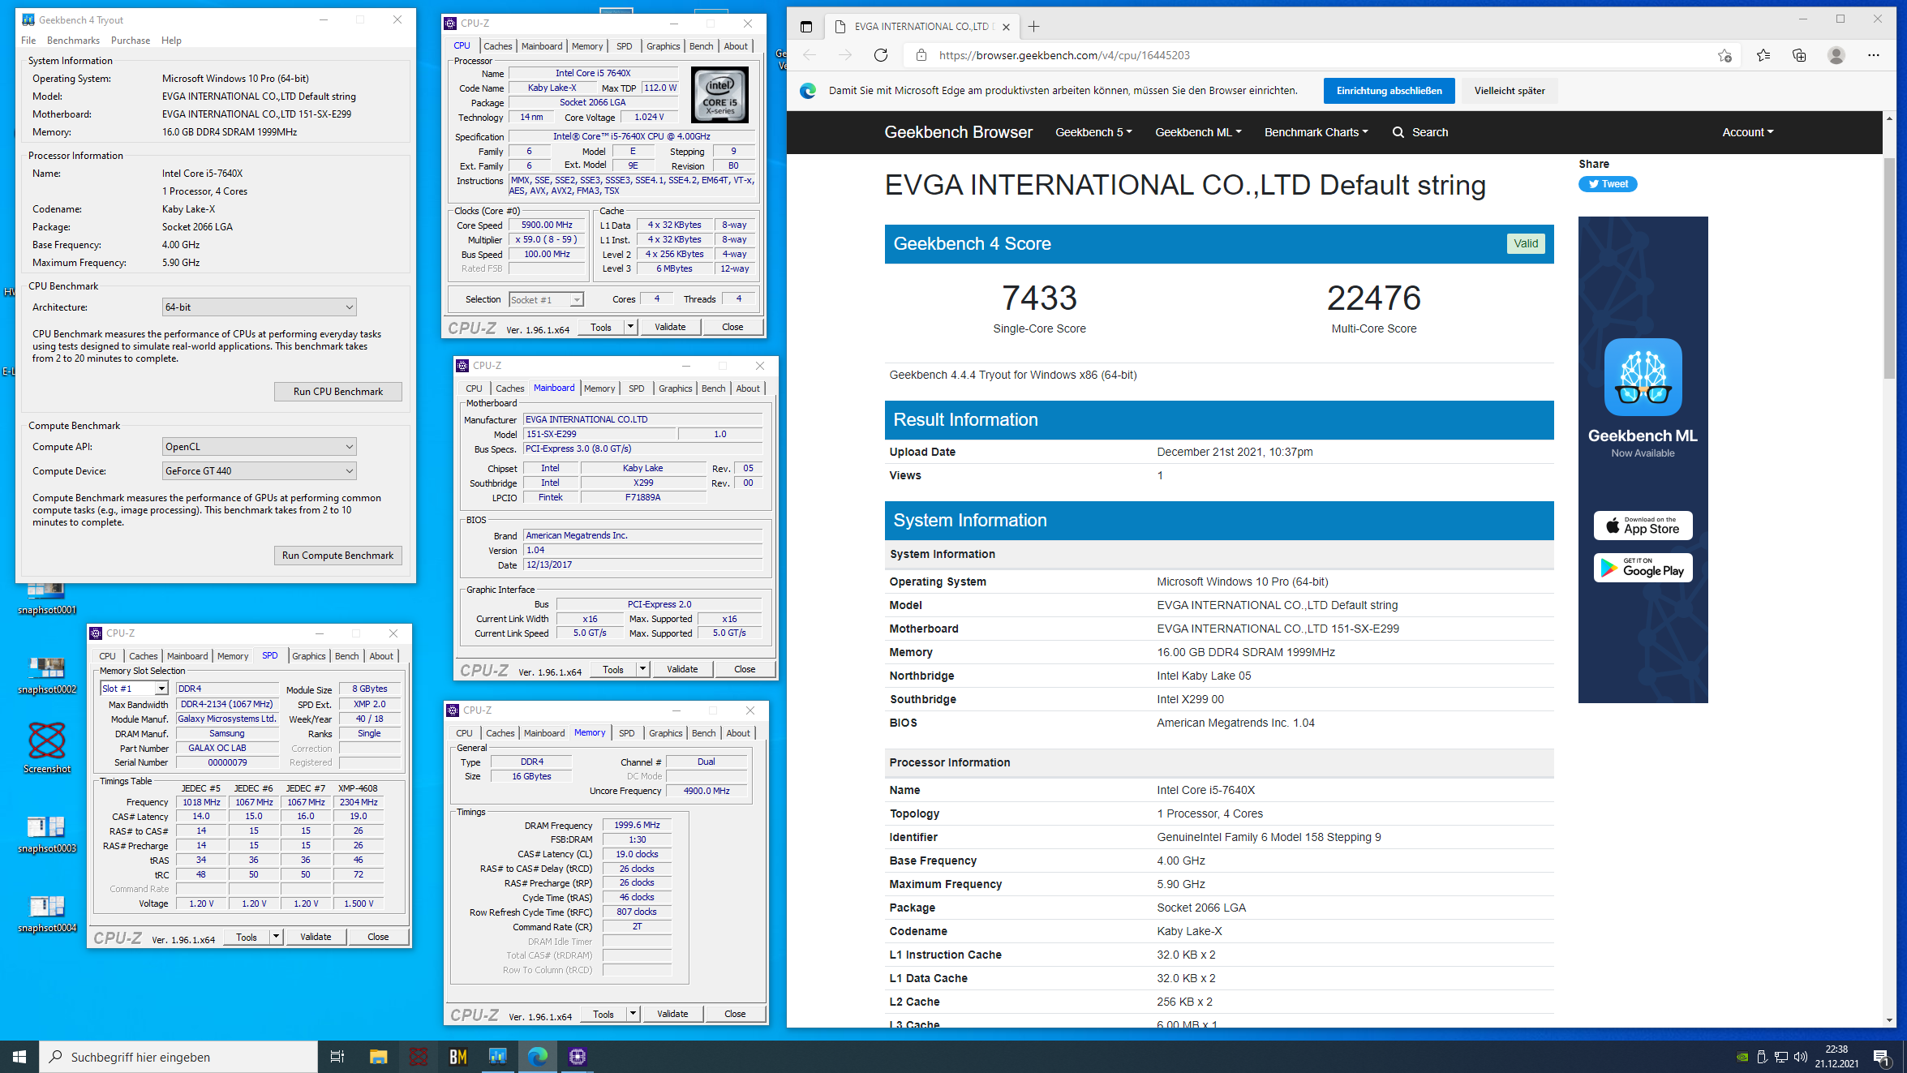Open Architecture 64-bit dropdown
Screen dimensions: 1907x1073
259,307
